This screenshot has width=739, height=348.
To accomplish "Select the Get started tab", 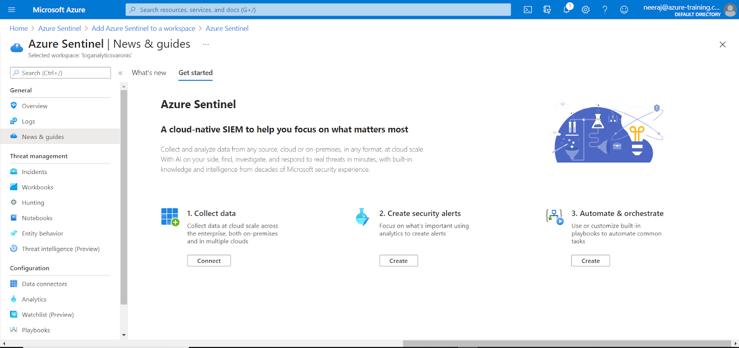I will click(195, 73).
